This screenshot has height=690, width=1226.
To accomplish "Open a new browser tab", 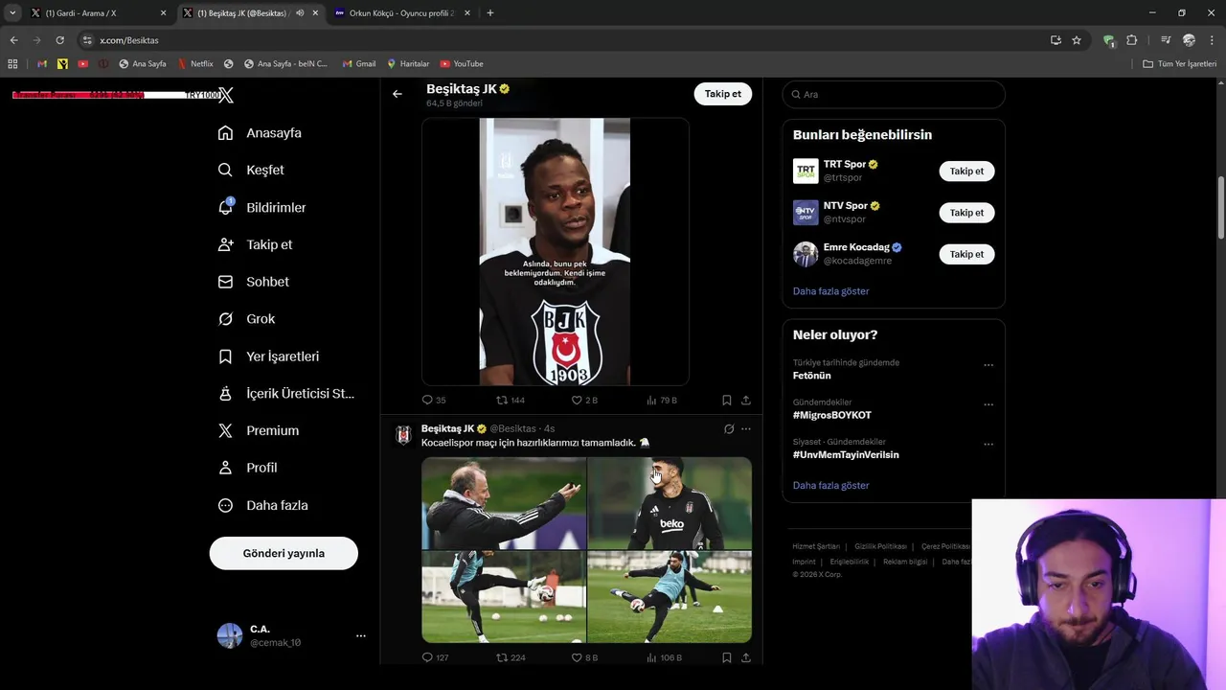I will 490,13.
